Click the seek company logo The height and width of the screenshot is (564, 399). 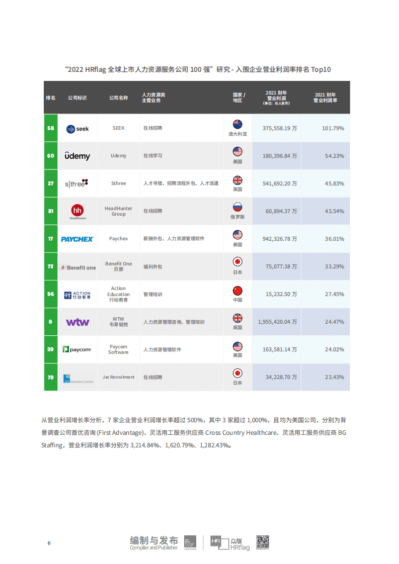tap(77, 129)
